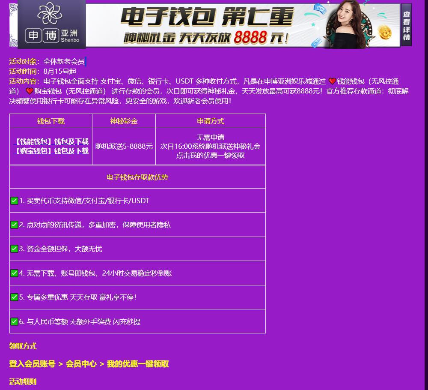Select the 神秘彩金 table header
Screen dimensions: 428x390
[x=124, y=121]
